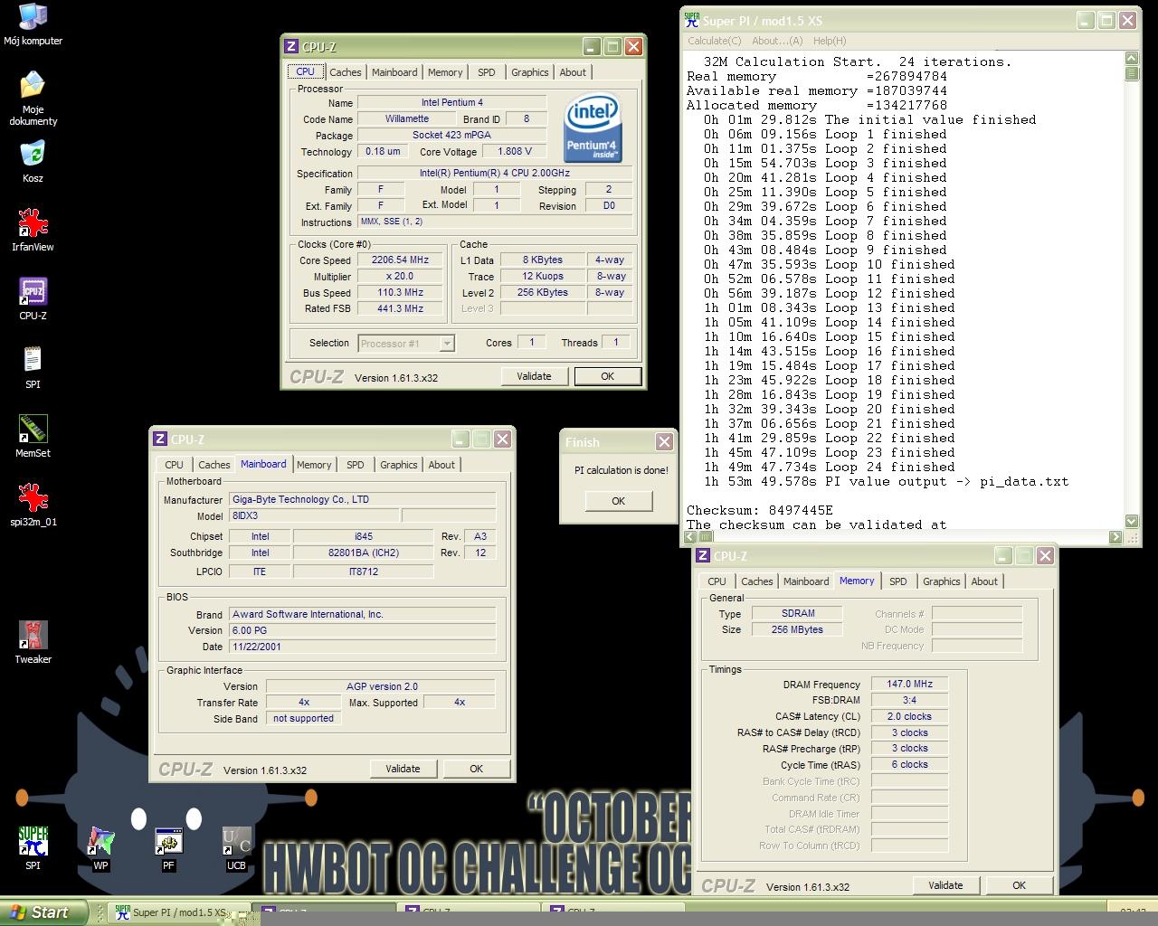Open the UCB desktop shortcut
Viewport: 1158px width, 926px height.
236,841
